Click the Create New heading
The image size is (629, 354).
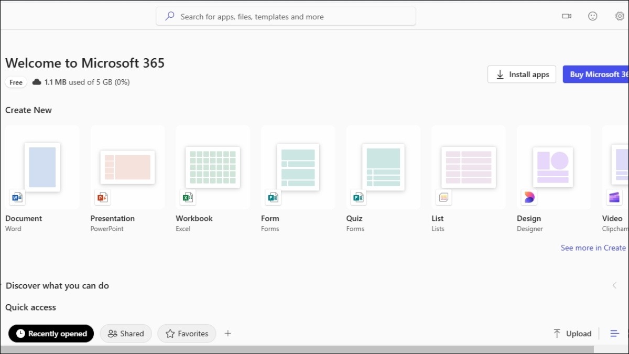tap(28, 110)
